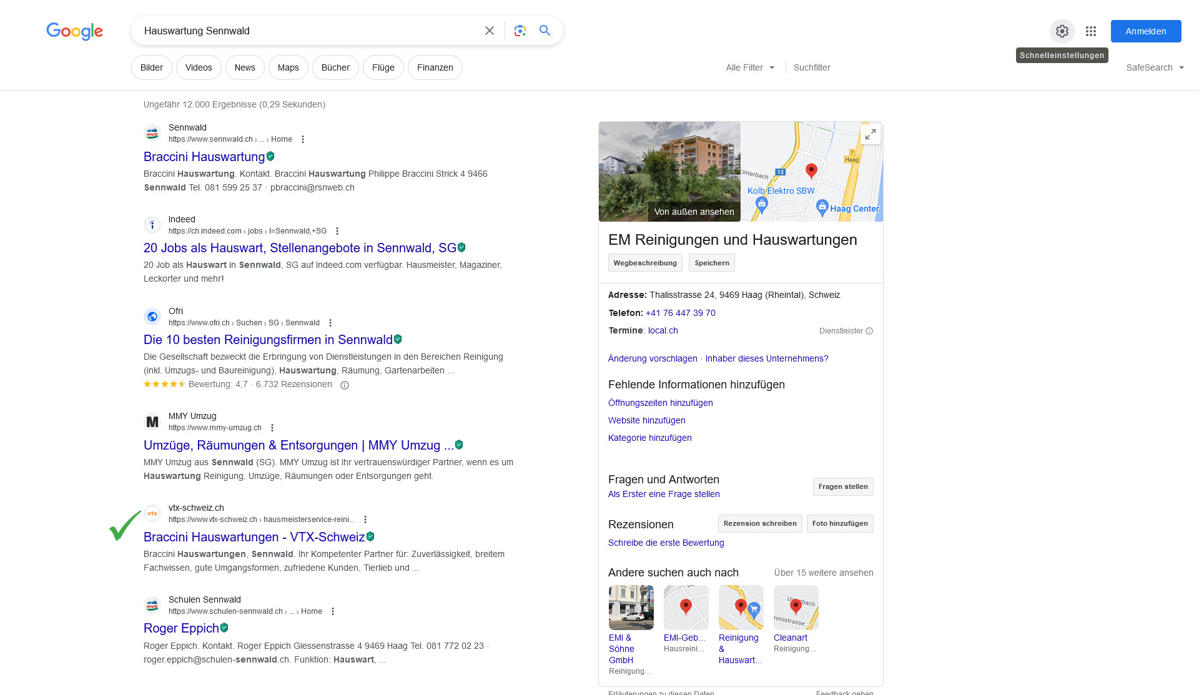Click the Wegbeschreibung button
This screenshot has width=1199, height=695.
[x=645, y=263]
